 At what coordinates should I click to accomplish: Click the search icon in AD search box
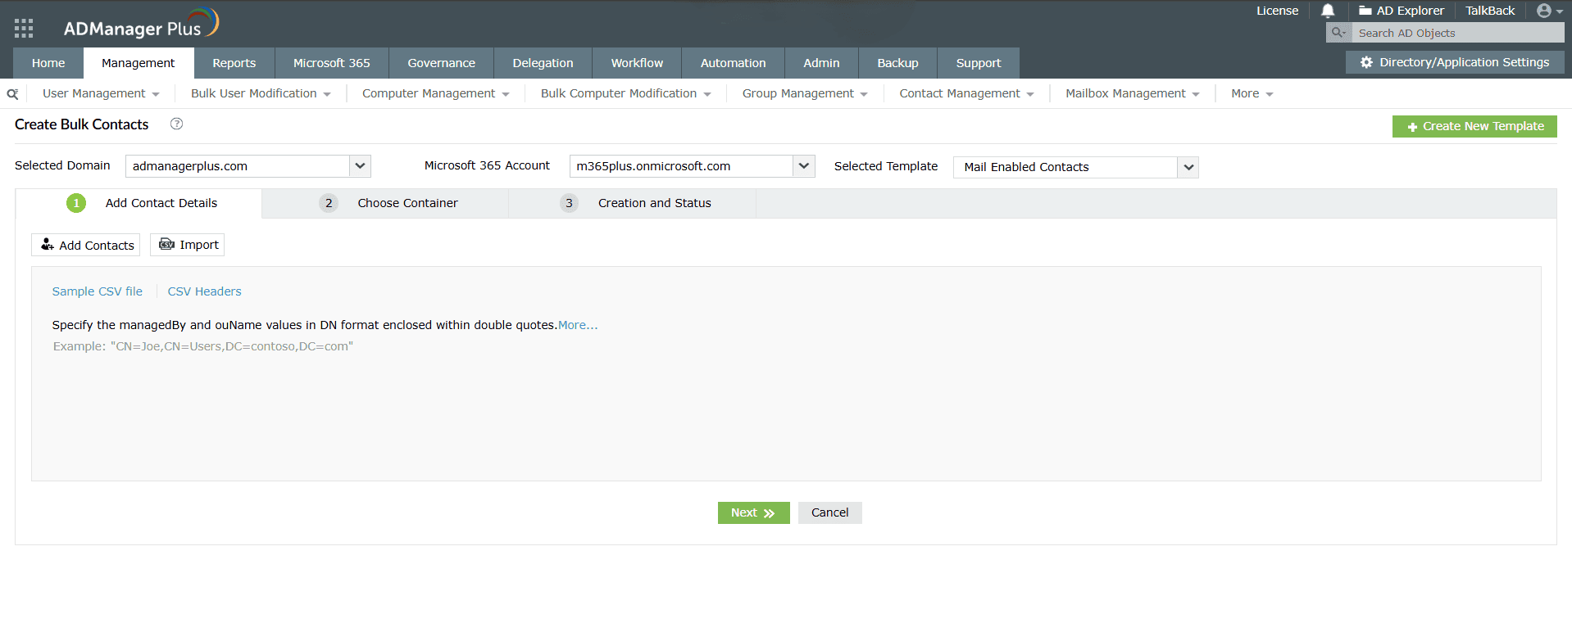pos(1338,33)
